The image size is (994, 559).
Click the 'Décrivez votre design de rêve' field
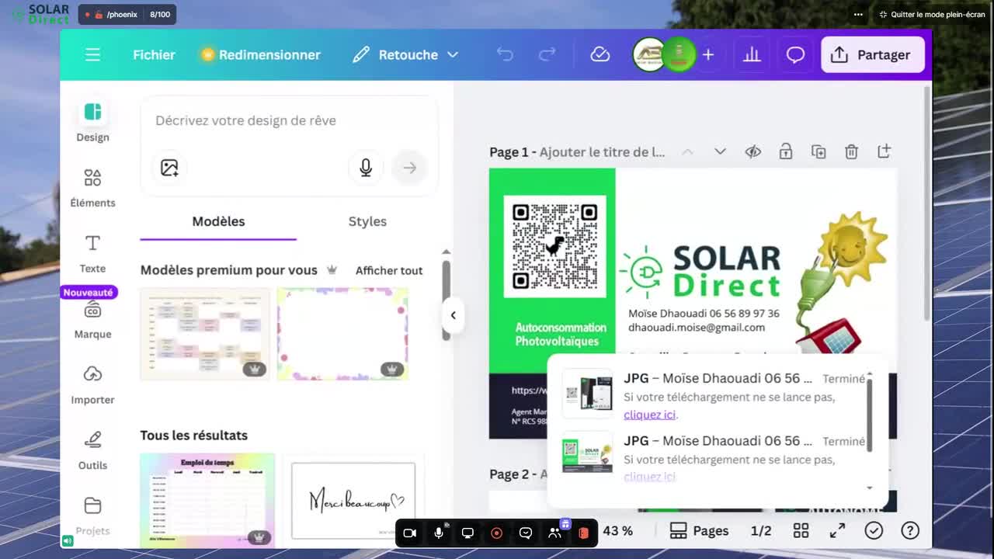click(287, 120)
